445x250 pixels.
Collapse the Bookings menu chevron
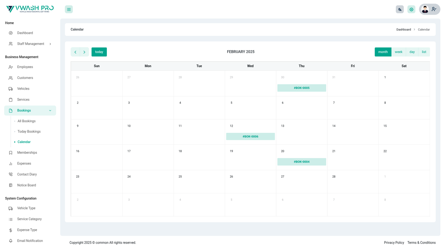(50, 111)
